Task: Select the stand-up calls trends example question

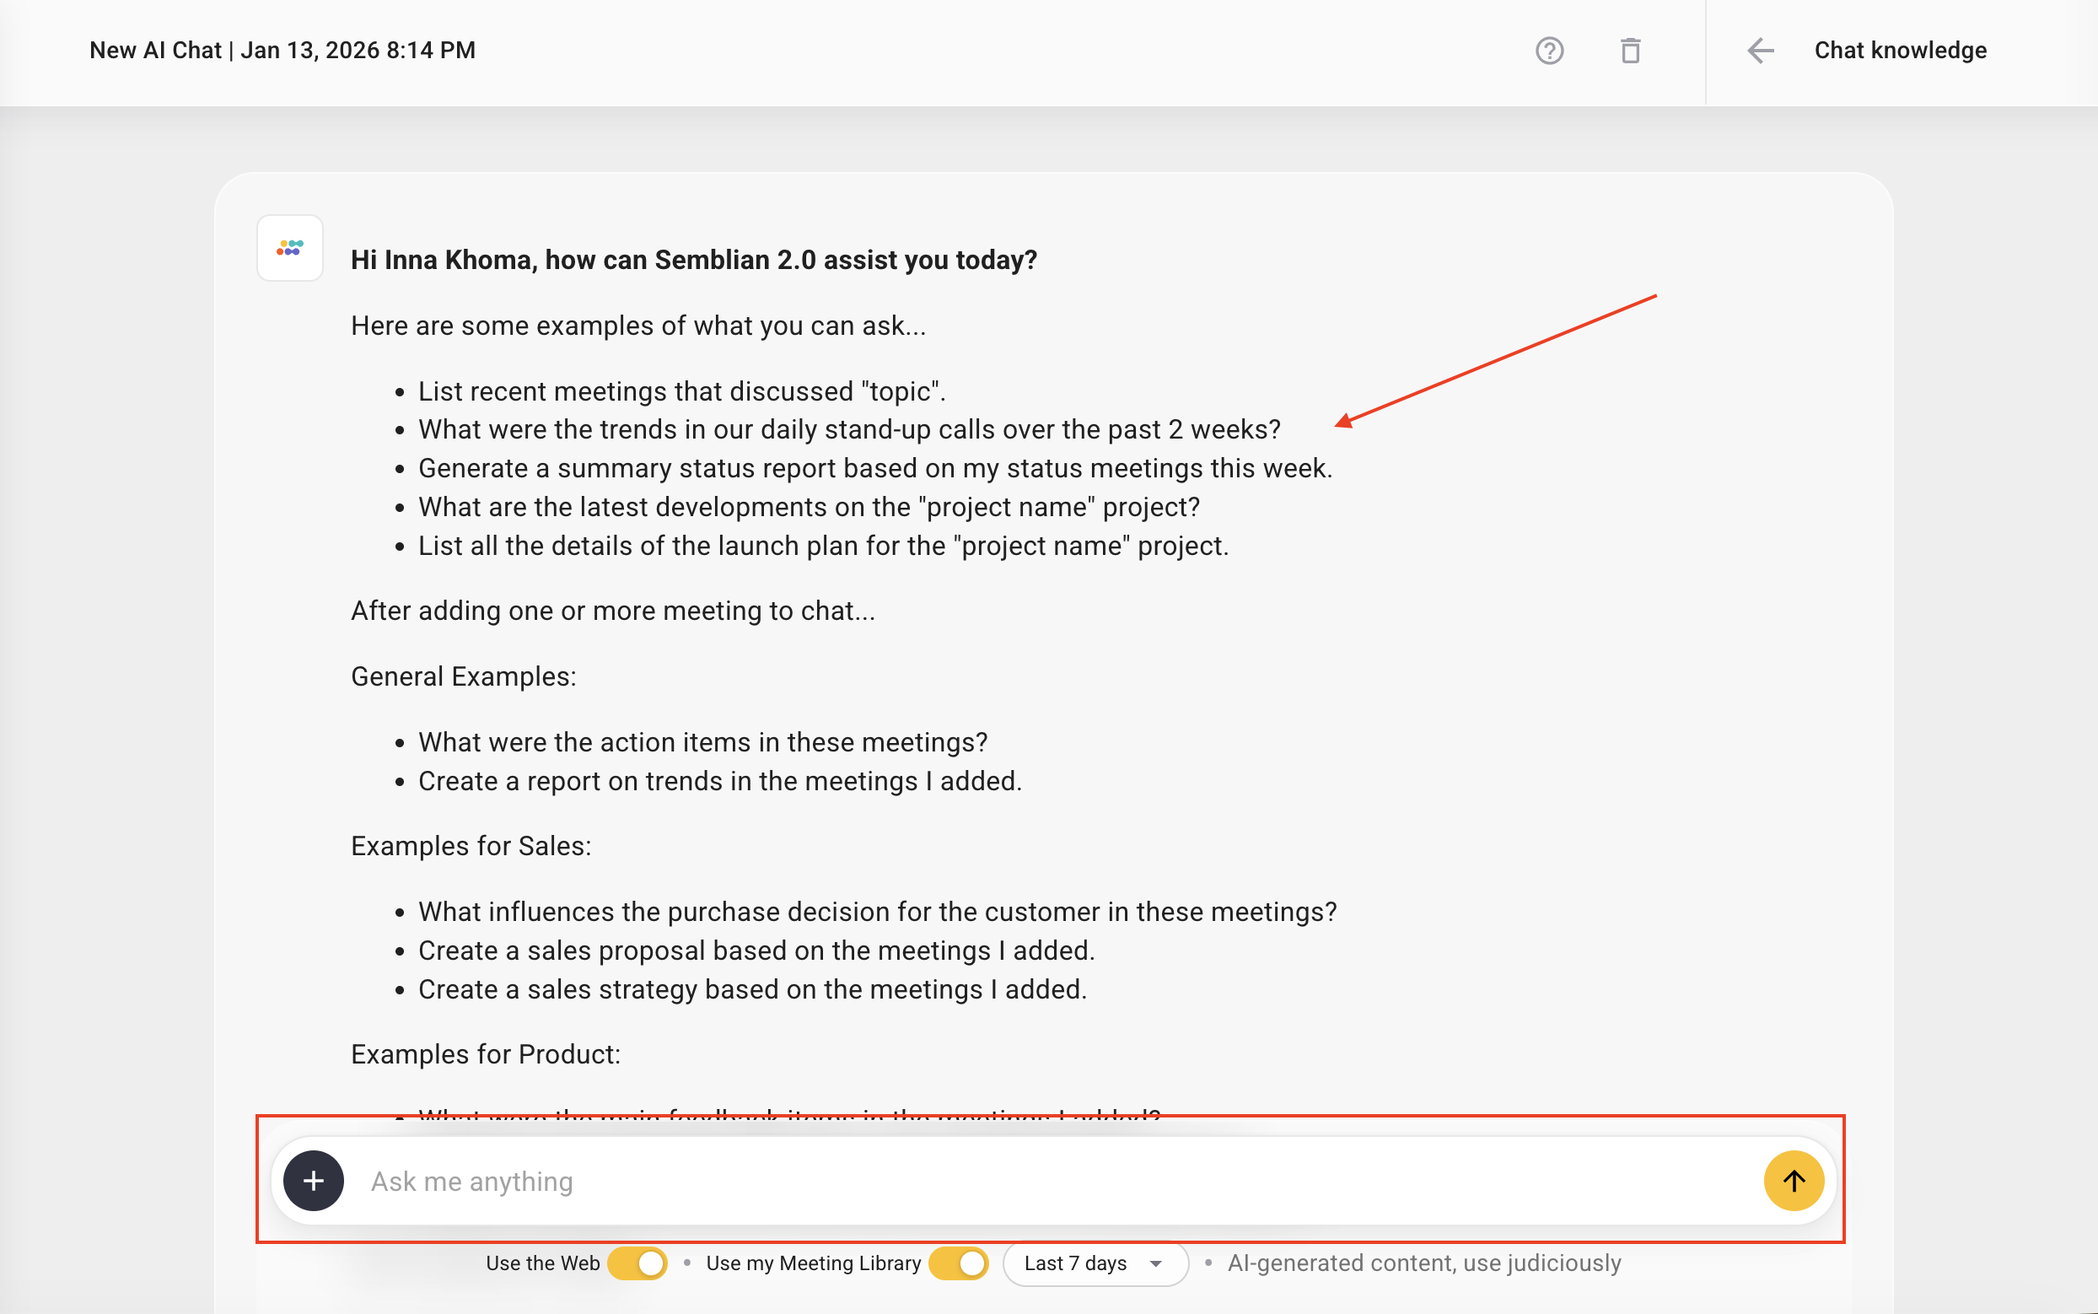Action: pyautogui.click(x=850, y=429)
